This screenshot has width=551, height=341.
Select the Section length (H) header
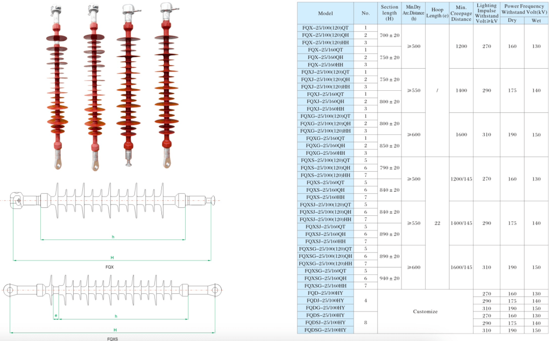(390, 13)
